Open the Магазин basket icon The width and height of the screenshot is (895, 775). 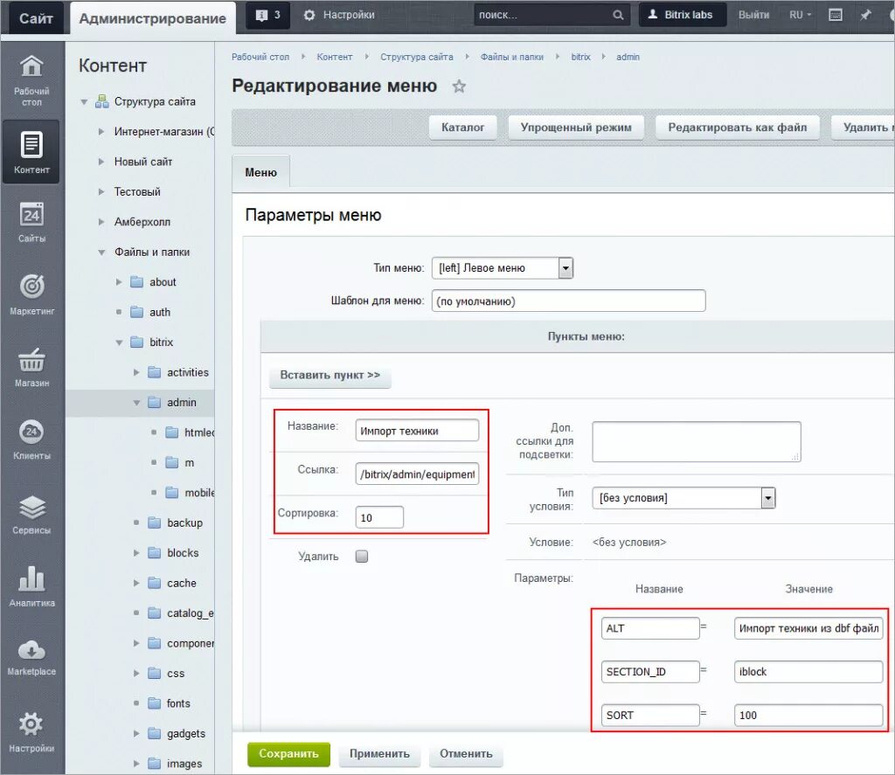point(31,361)
